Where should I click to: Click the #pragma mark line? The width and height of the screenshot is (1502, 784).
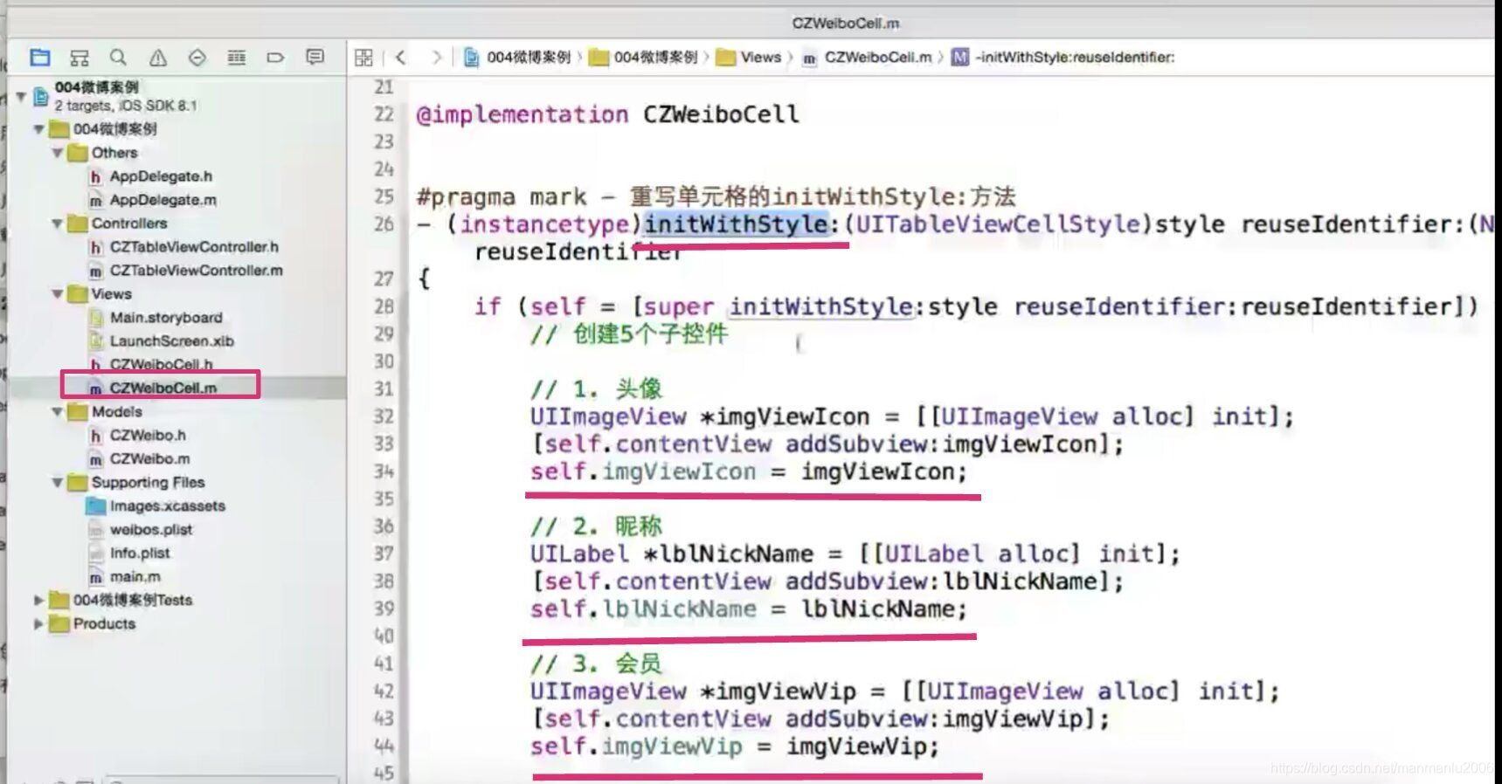click(716, 196)
